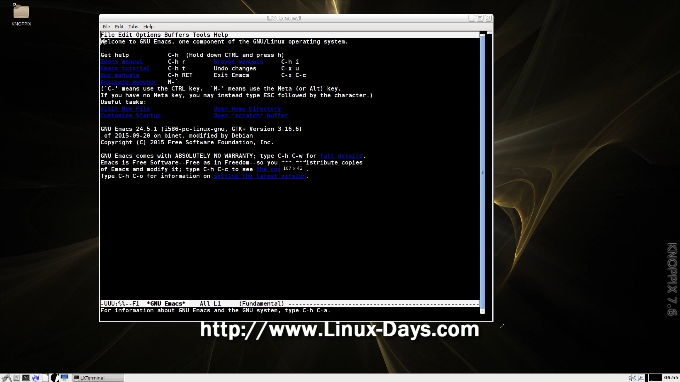Maximize the LXTerminal window
The image size is (680, 382).
(480, 18)
